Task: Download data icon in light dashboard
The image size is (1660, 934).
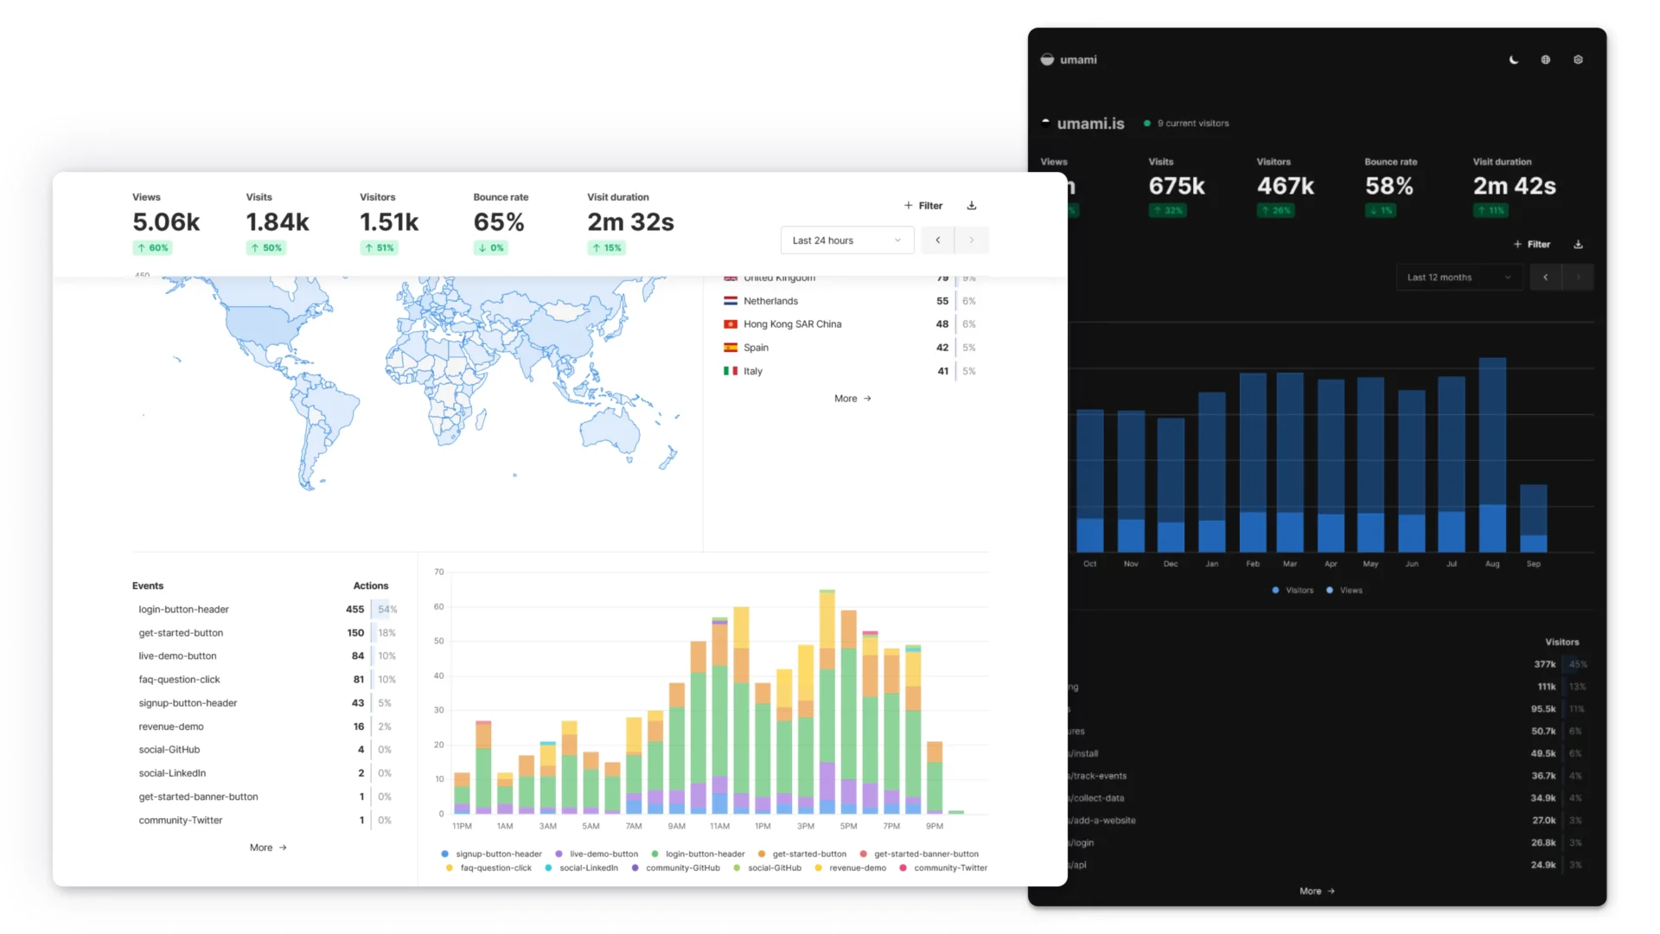Action: (x=972, y=206)
